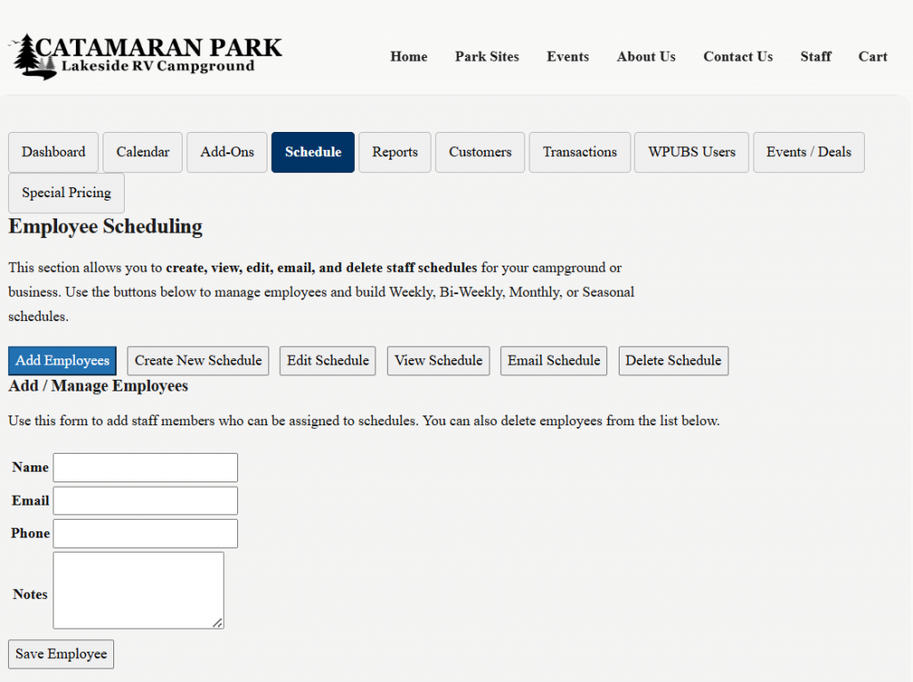The width and height of the screenshot is (913, 682).
Task: Switch to the Customers tab
Action: click(480, 152)
